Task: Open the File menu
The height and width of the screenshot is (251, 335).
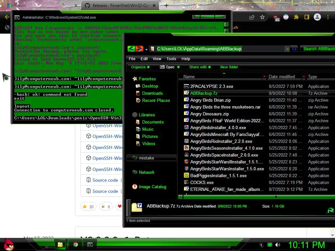Action: point(132,59)
